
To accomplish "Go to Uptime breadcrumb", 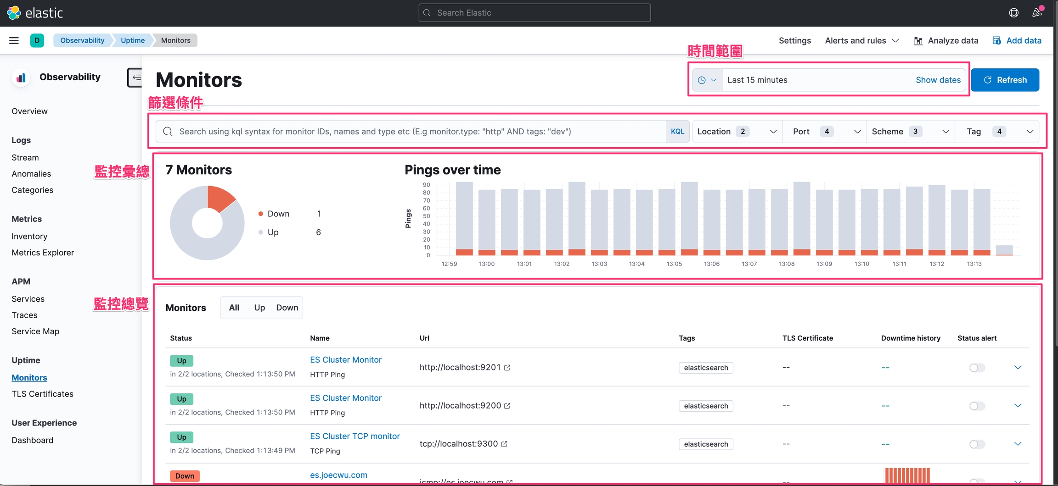I will 133,40.
